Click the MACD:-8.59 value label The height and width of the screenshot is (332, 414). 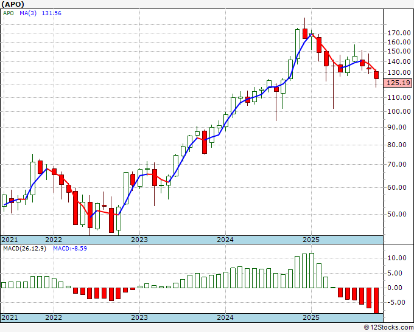tap(70, 249)
